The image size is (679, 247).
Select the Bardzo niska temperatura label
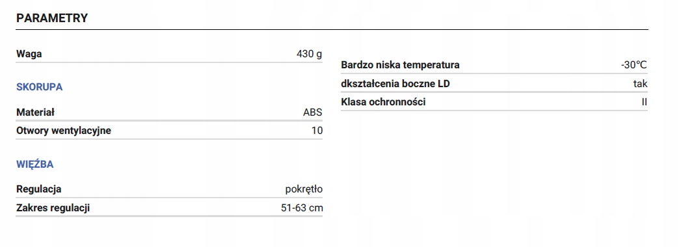pos(400,65)
